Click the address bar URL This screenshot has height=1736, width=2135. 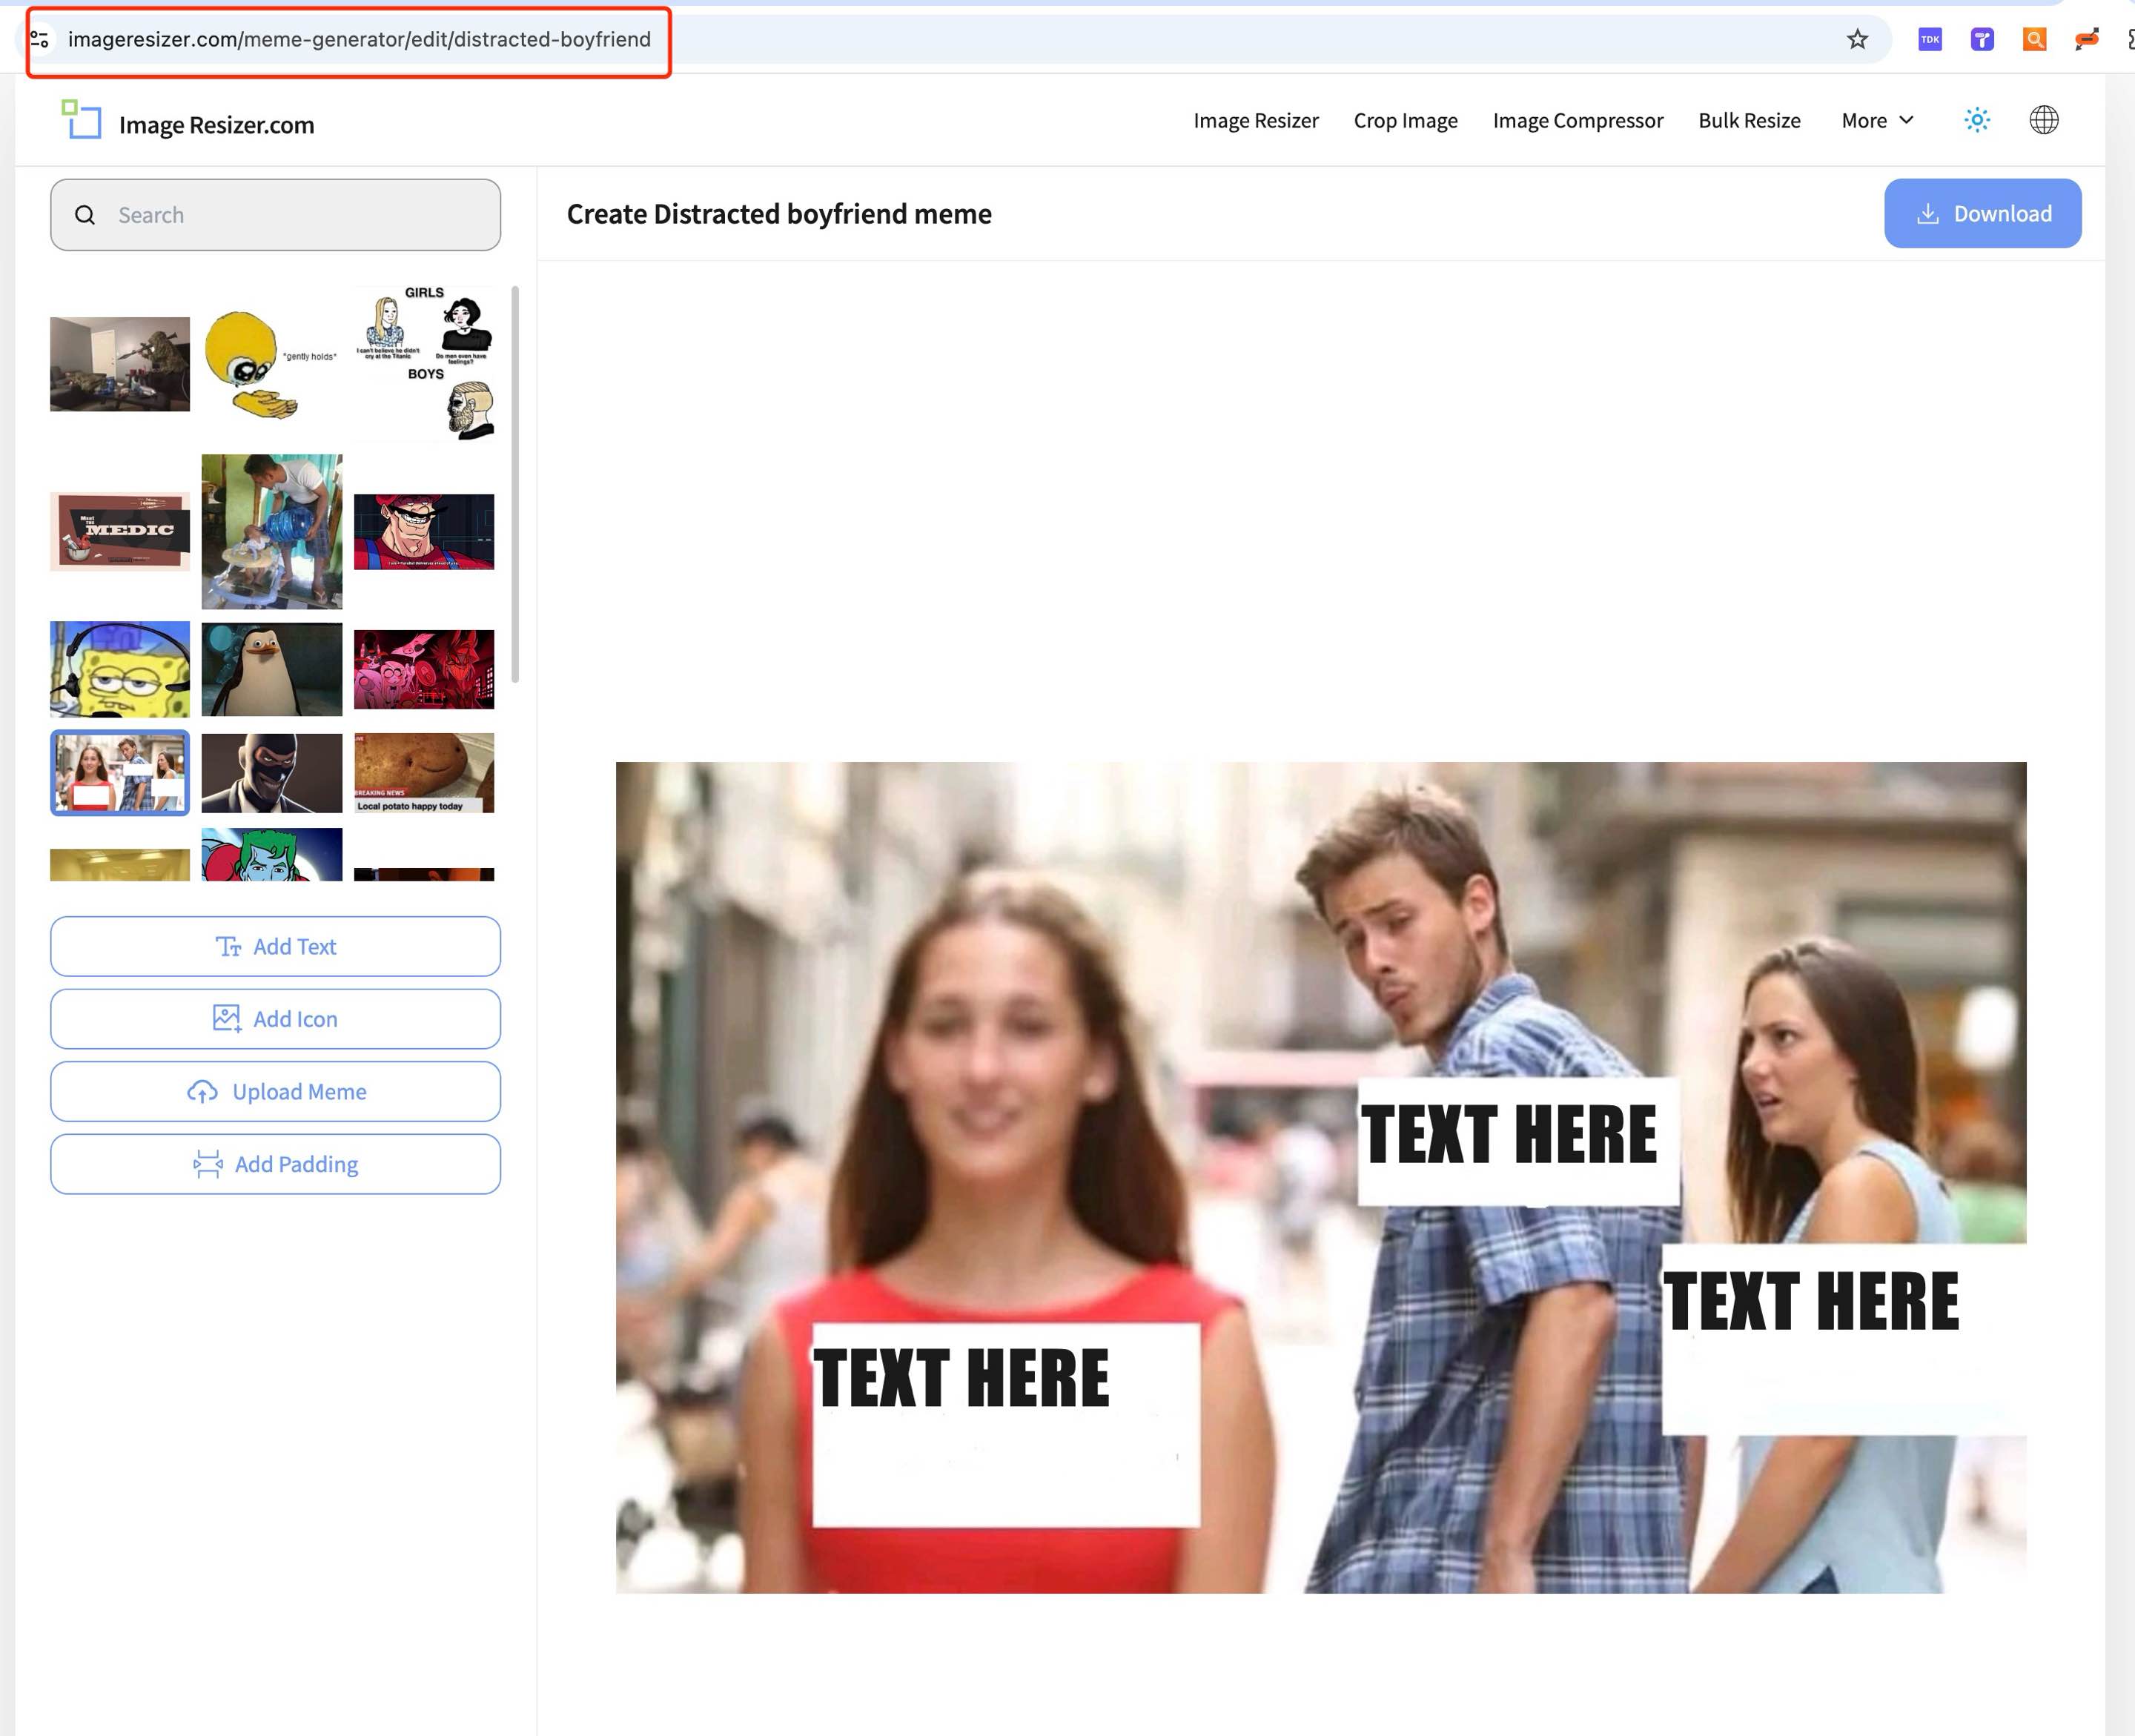tap(359, 39)
